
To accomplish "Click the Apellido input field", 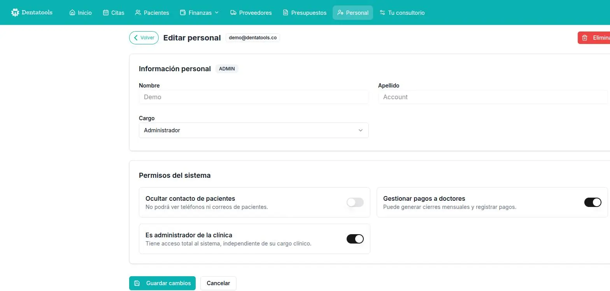I will click(493, 97).
